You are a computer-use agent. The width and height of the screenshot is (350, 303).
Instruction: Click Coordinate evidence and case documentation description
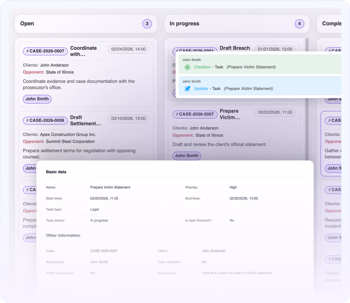tap(79, 85)
